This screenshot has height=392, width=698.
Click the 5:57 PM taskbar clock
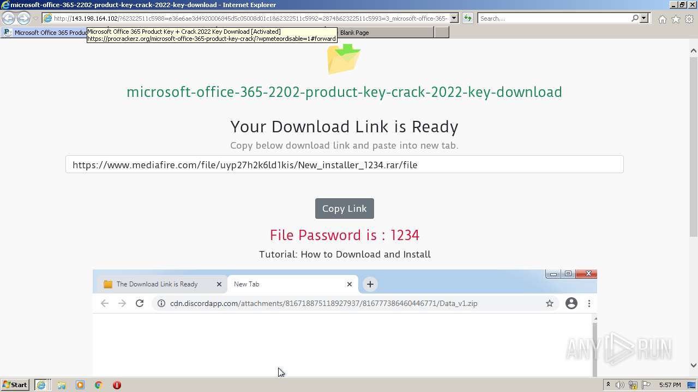point(670,385)
